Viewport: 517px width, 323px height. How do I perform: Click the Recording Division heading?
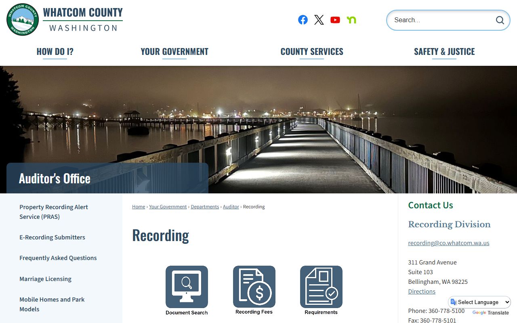tap(449, 224)
